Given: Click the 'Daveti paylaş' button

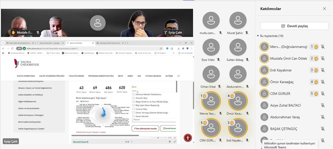Looking at the screenshot, I should point(294,26).
